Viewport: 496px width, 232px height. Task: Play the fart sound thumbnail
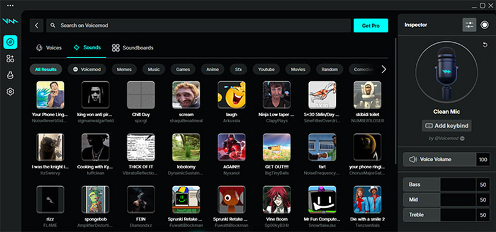322,147
